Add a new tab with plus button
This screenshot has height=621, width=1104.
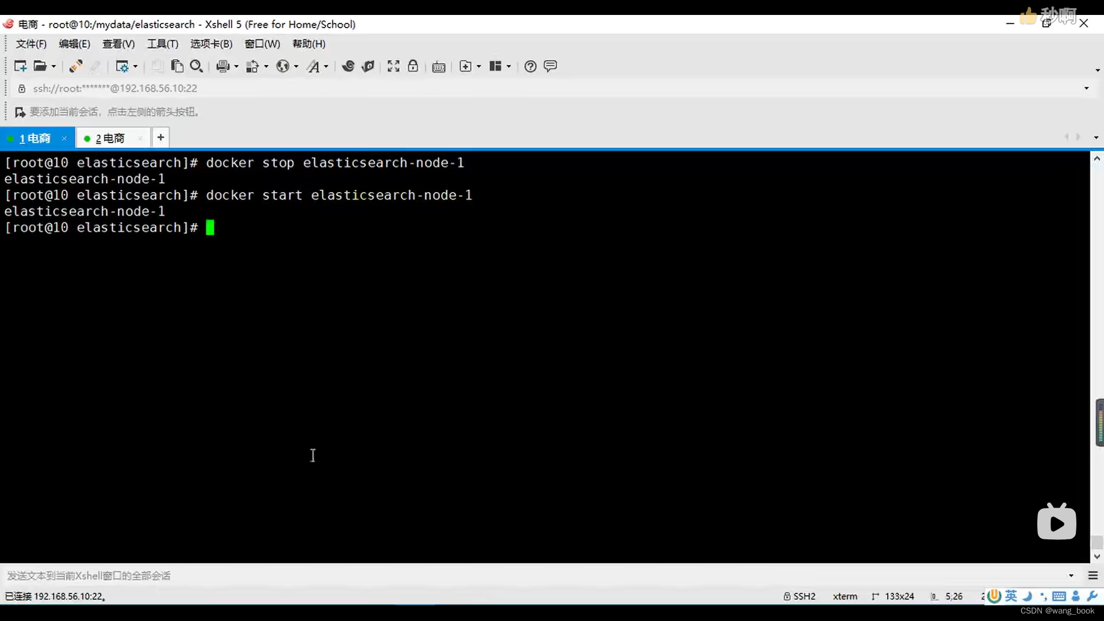click(x=161, y=137)
